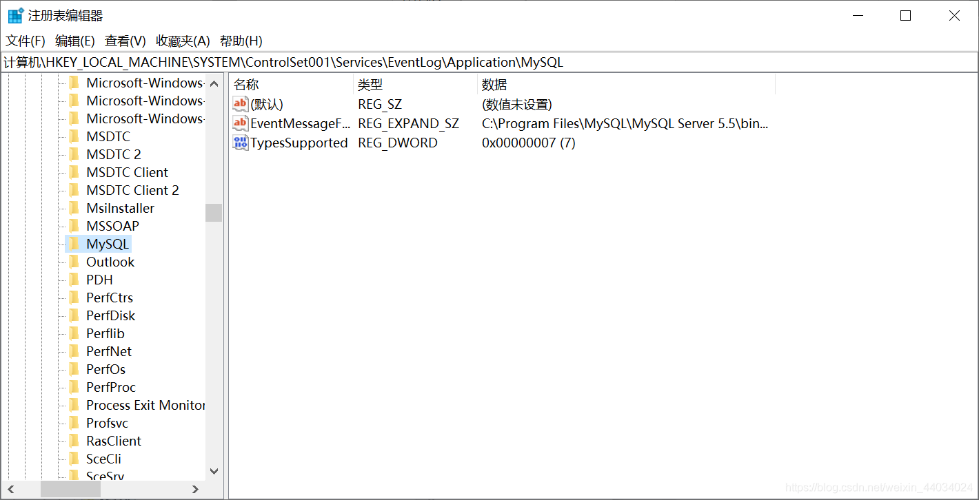The image size is (979, 500).
Task: Select the MSDTC Client tree label
Action: pyautogui.click(x=127, y=172)
